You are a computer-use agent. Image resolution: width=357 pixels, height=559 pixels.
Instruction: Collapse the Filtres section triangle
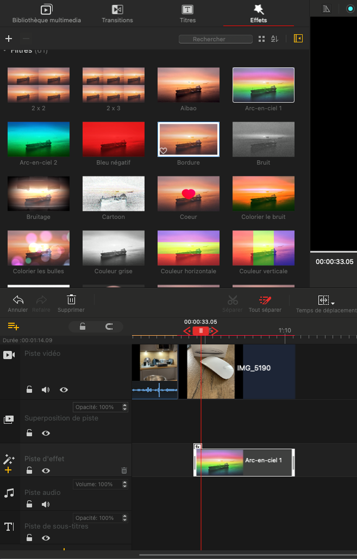[x=5, y=51]
